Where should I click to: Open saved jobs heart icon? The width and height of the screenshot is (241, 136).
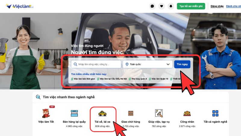click(161, 6)
